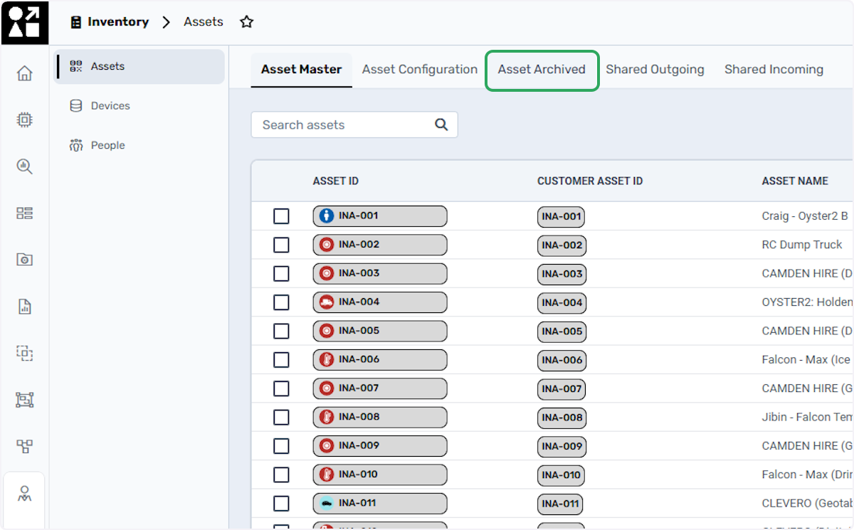
Task: Click the asset name RC Dump Truck
Action: (802, 245)
